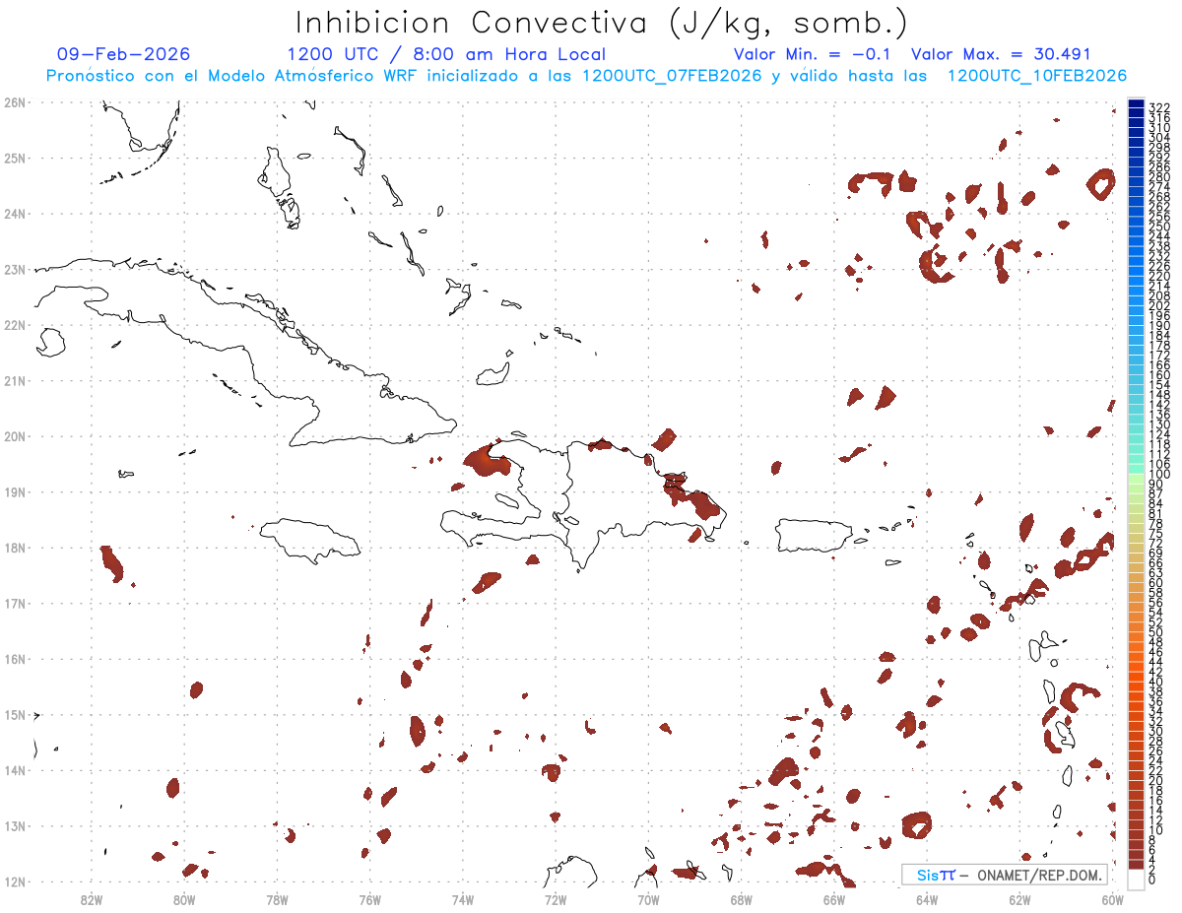Click the title 'Inhibicion Convectiva (J/kg, somb.)'
This screenshot has width=1182, height=913.
point(602,22)
